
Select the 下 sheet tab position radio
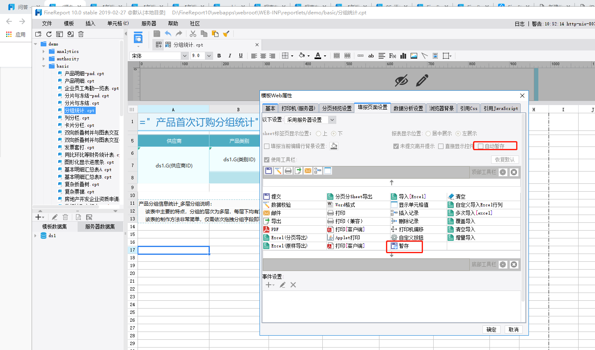point(334,133)
